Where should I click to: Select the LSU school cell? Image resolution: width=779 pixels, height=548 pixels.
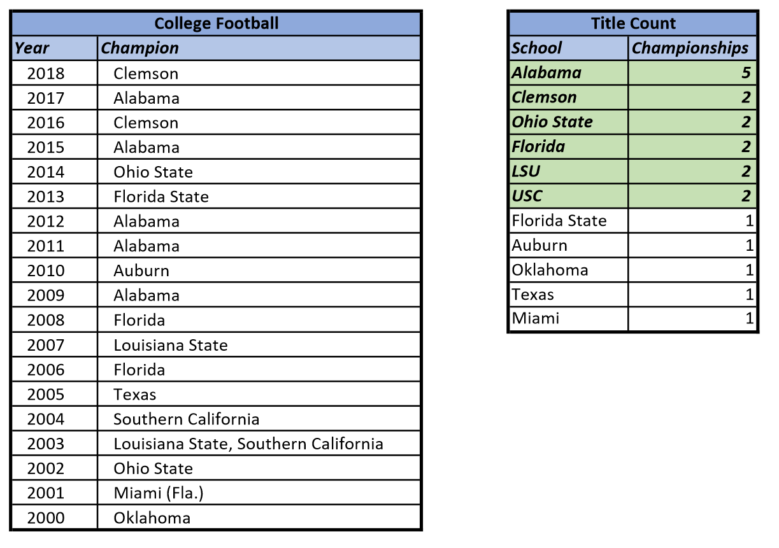[526, 171]
